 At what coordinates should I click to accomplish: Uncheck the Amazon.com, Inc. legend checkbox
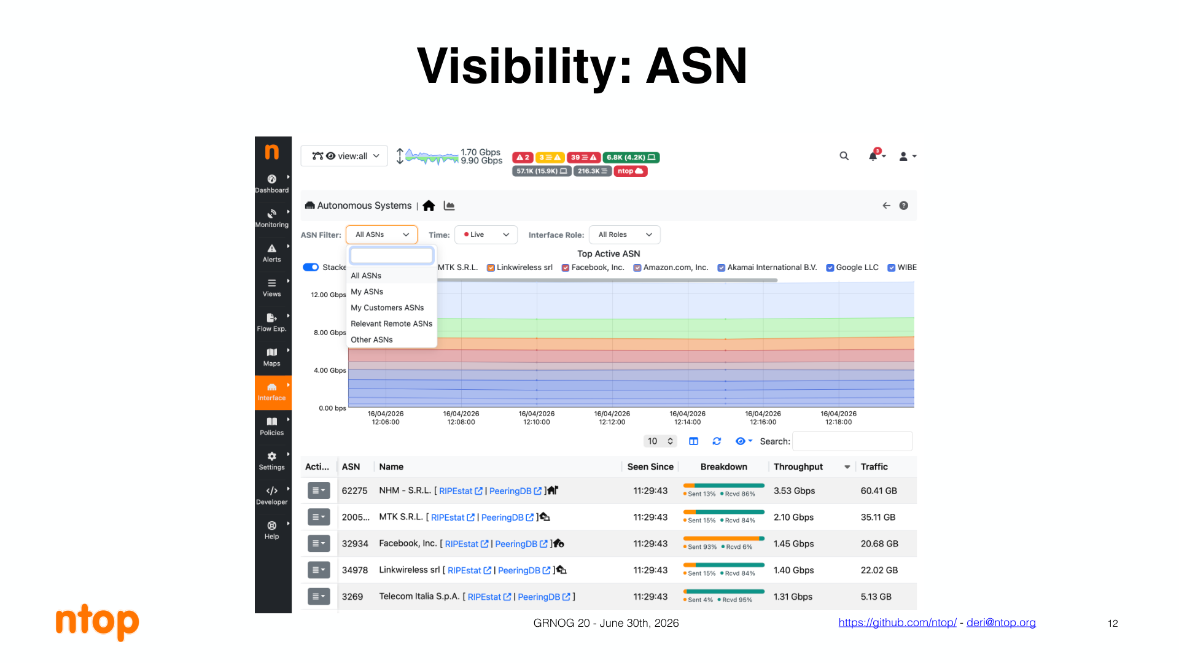pyautogui.click(x=637, y=268)
